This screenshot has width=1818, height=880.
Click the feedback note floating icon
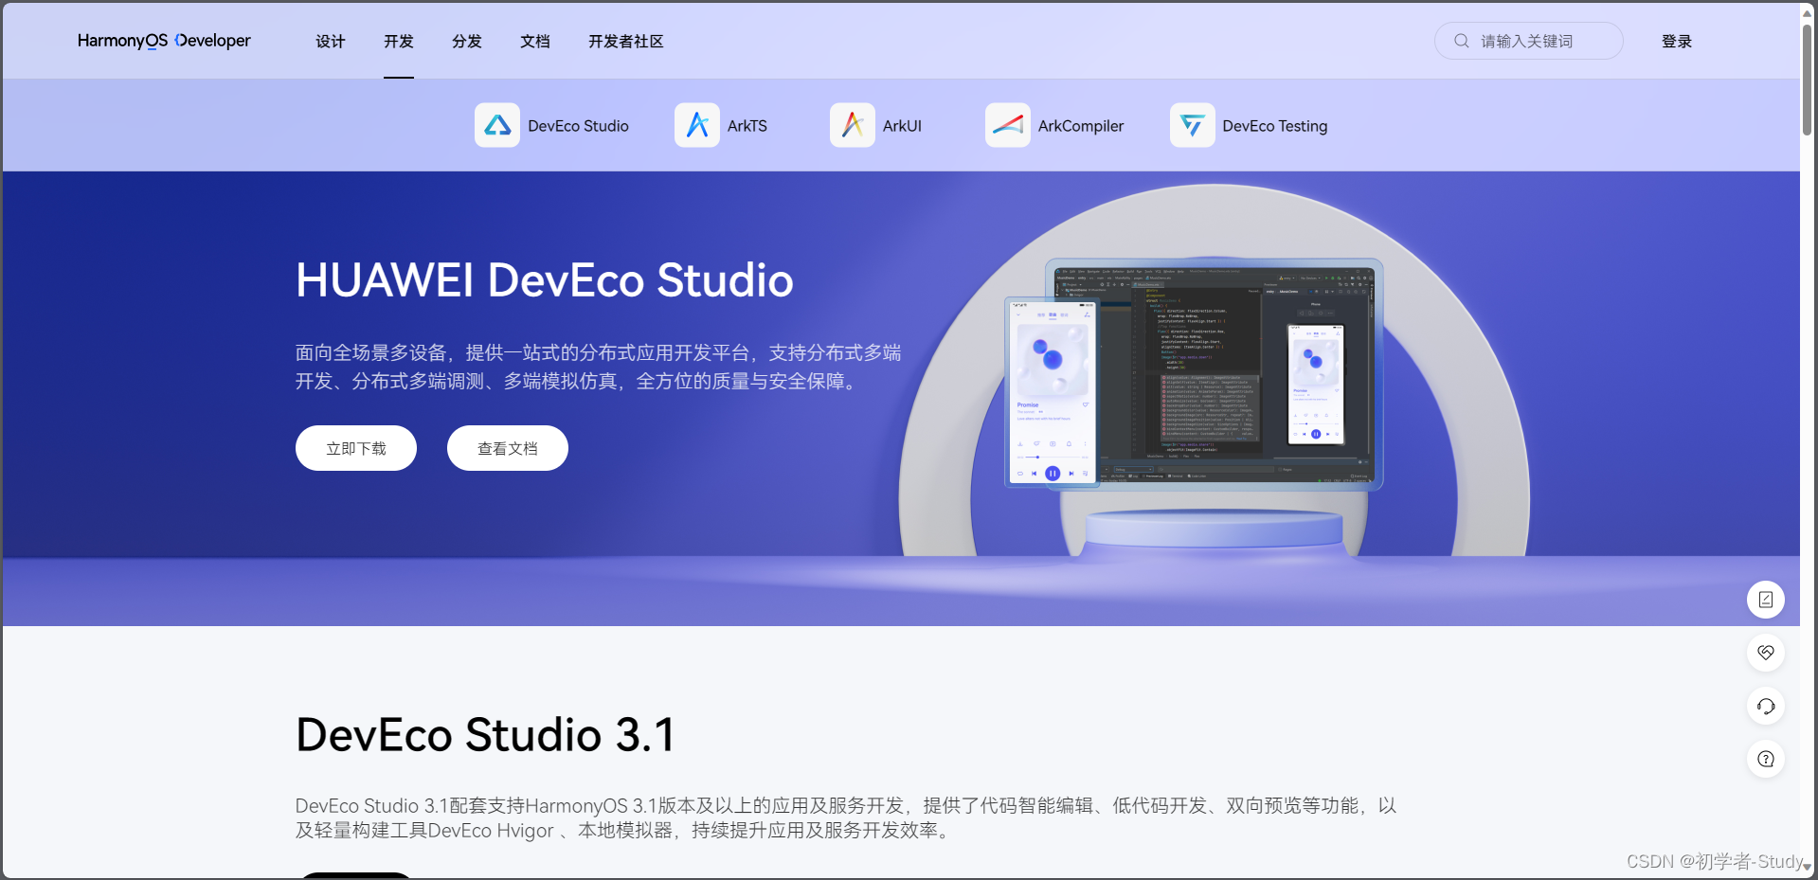coord(1766,600)
